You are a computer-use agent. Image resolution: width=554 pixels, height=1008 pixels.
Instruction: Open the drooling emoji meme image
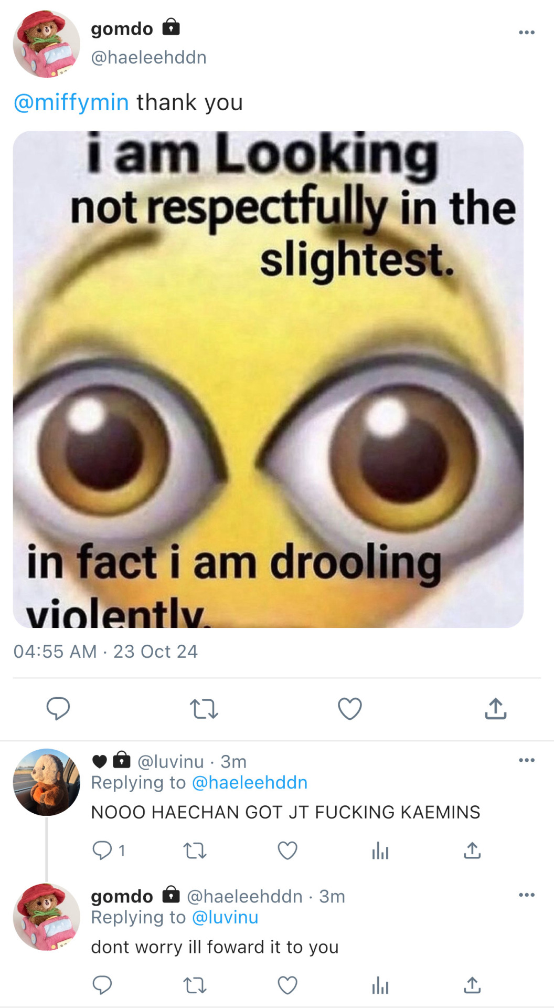click(x=268, y=379)
